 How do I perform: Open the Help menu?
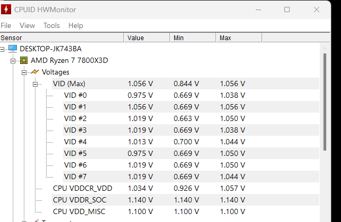coord(76,25)
